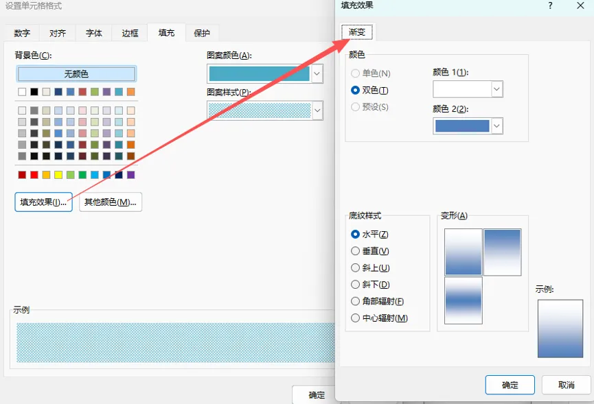This screenshot has width=594, height=404.
Task: Choose 中心辐射 shading style
Action: [x=380, y=318]
